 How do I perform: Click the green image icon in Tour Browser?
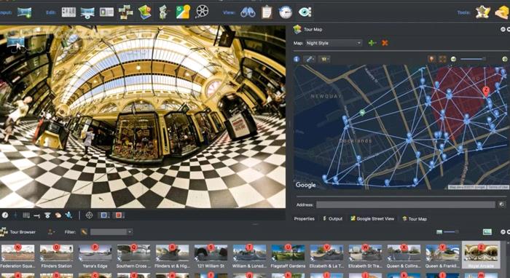coord(487,232)
